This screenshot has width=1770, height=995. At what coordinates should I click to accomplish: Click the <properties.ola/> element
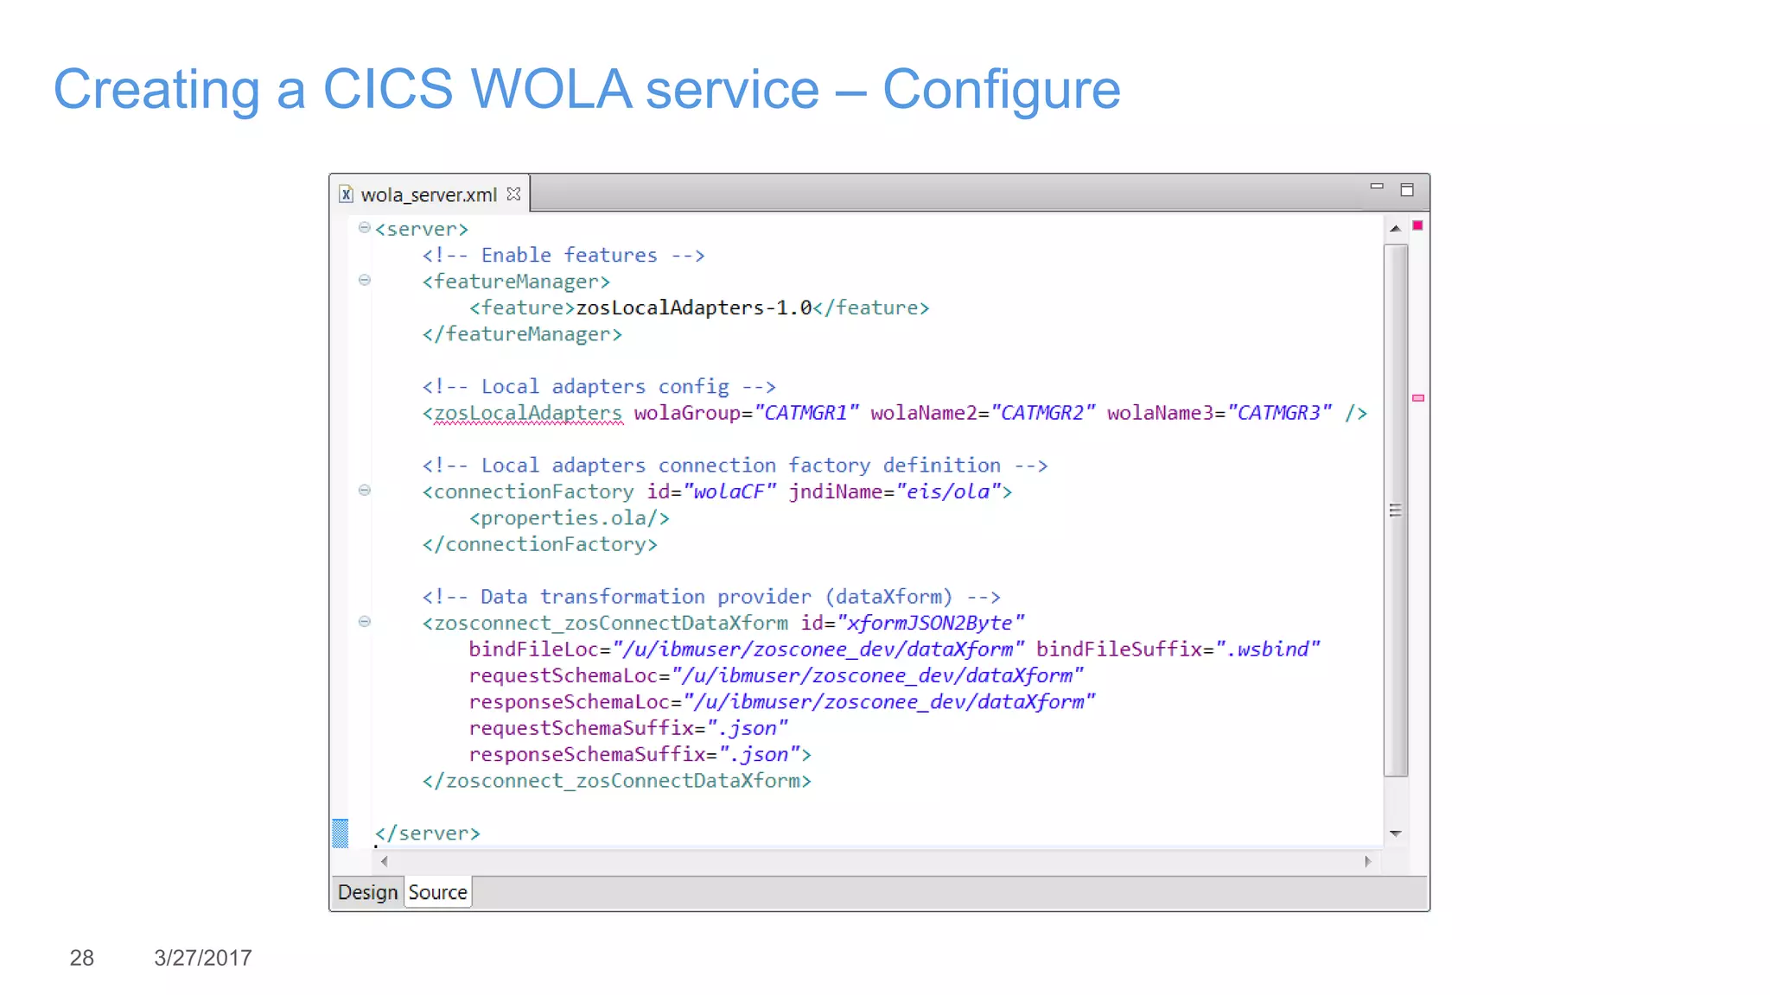click(x=570, y=518)
